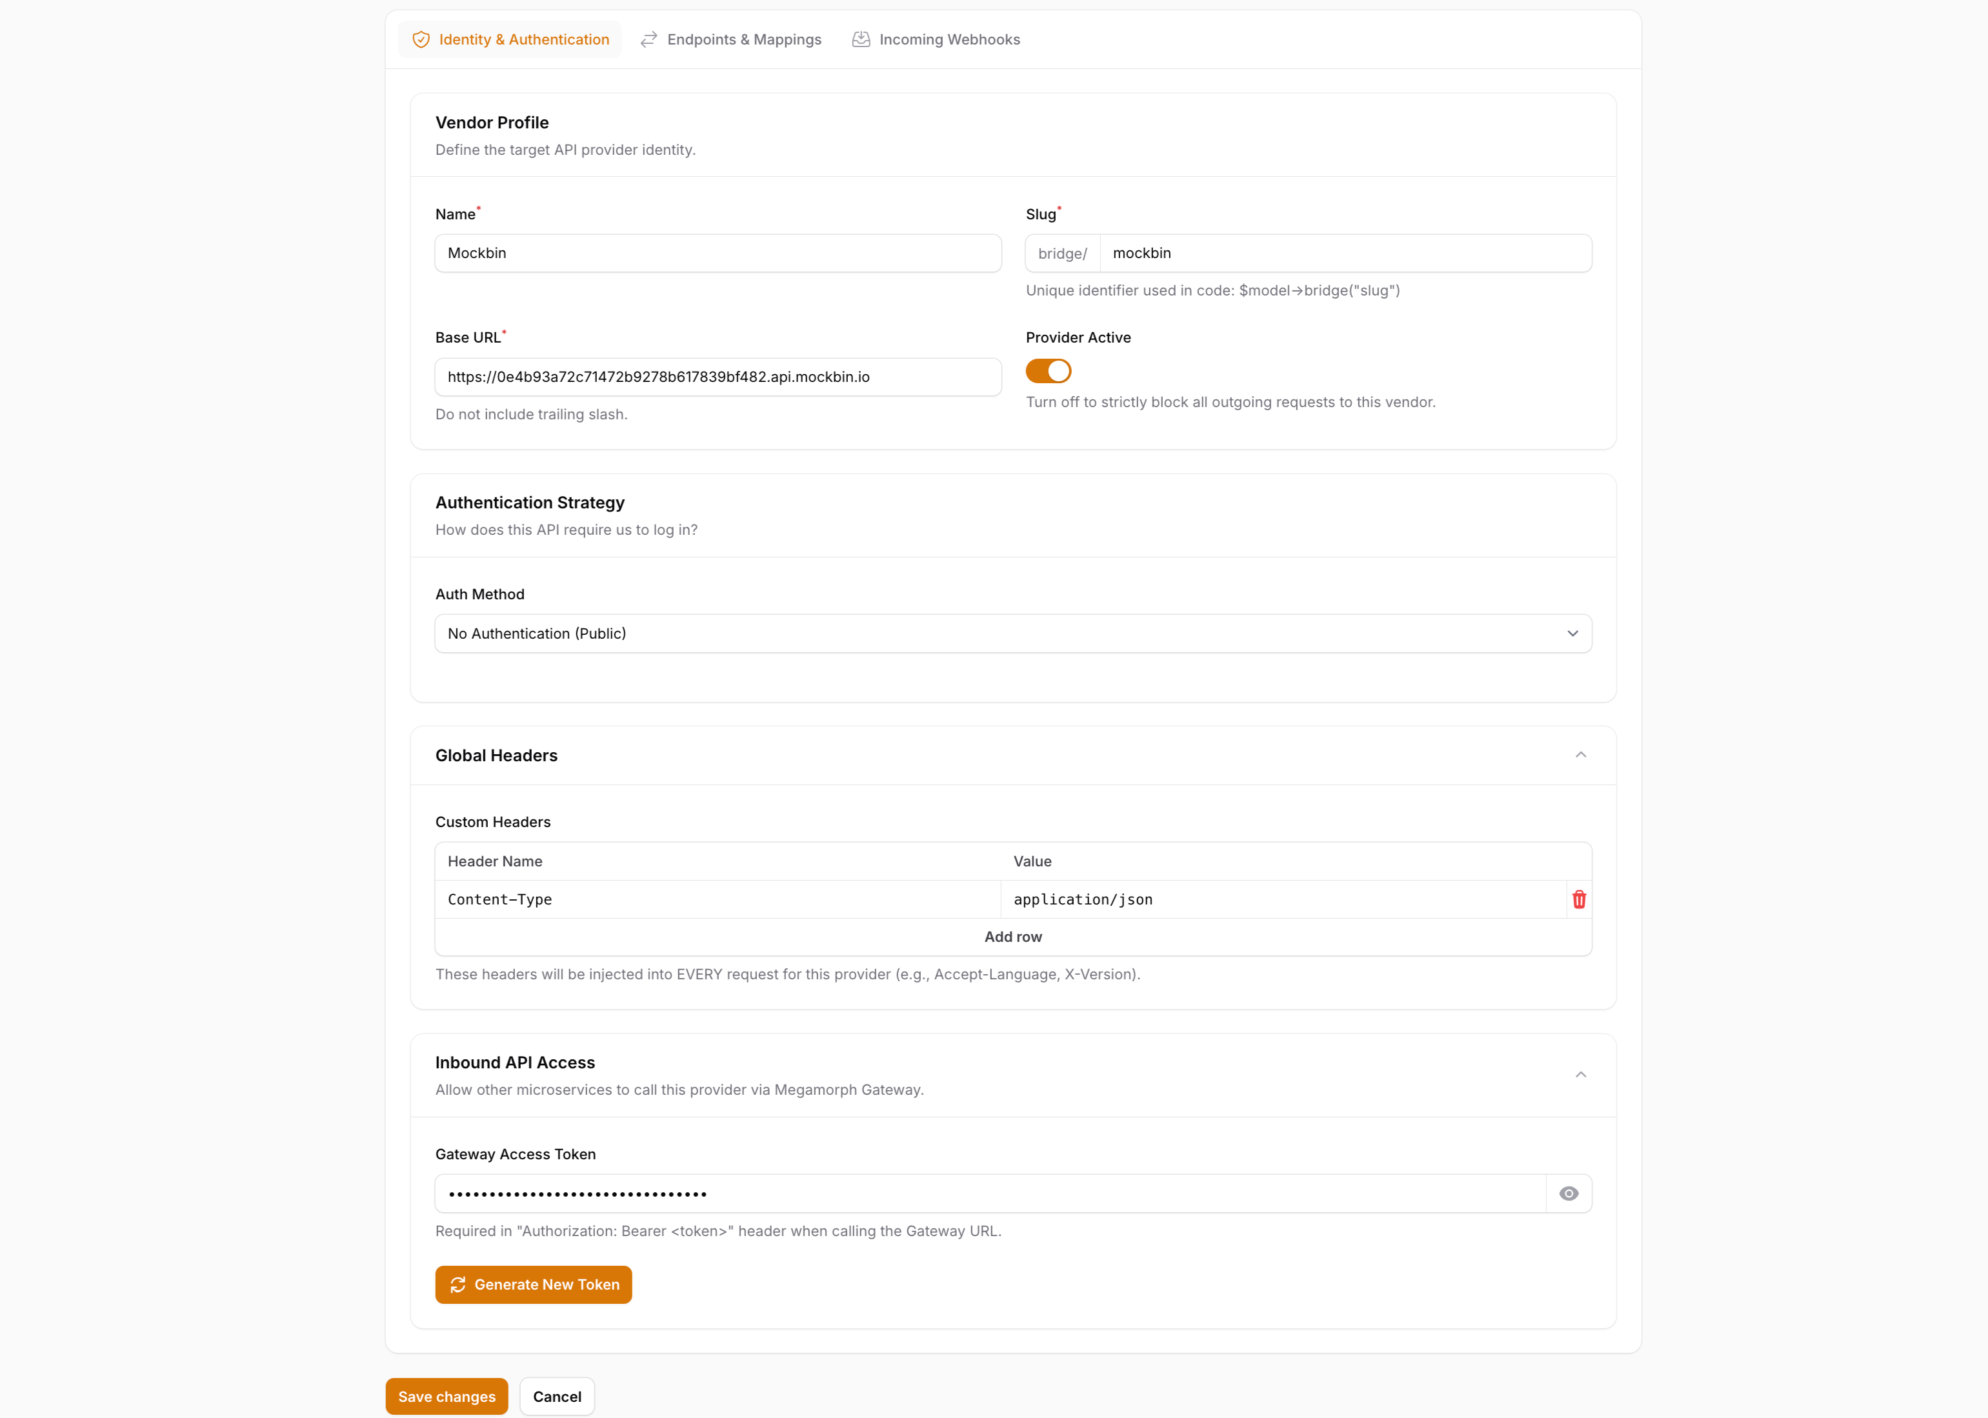Switch to Endpoints & Mappings tab

[x=743, y=39]
